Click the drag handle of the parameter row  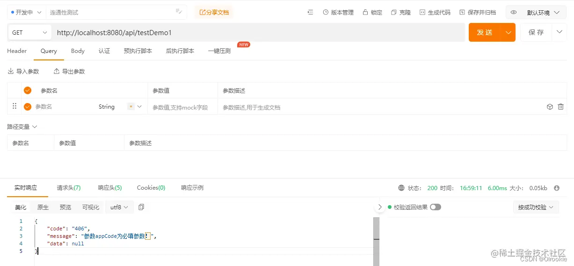click(x=15, y=106)
